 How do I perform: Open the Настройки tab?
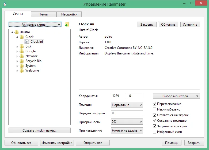[69, 14]
